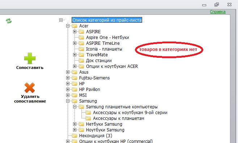Select Аксессуары к ноутбукам 9-ой серии
Image resolution: width=238 pixels, height=143 pixels.
130,113
